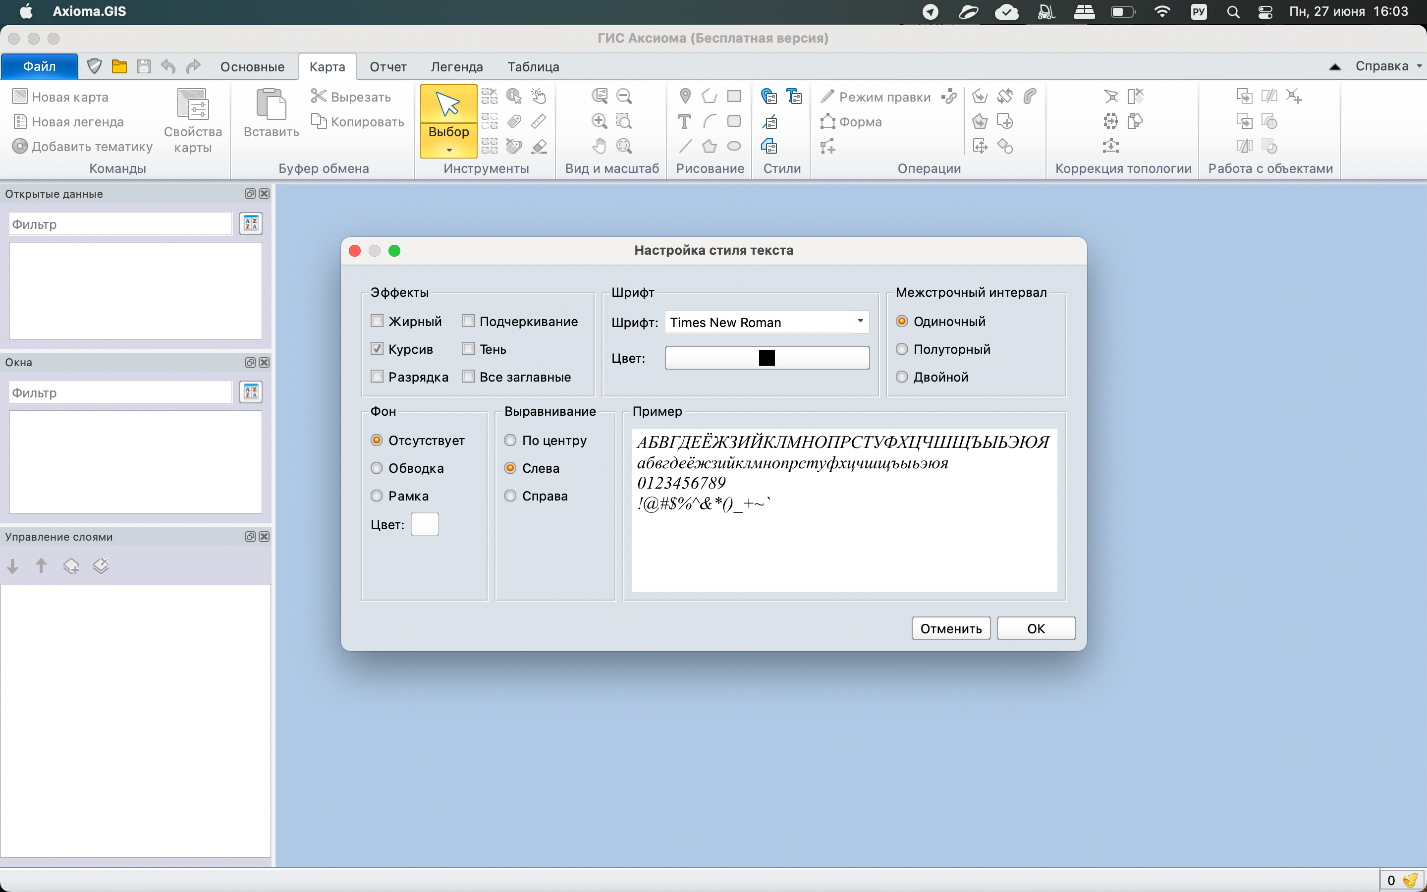
Task: Click the black font color swatch
Action: pyautogui.click(x=767, y=358)
